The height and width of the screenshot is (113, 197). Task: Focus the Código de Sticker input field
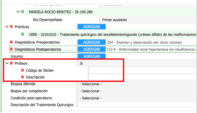click(x=143, y=70)
